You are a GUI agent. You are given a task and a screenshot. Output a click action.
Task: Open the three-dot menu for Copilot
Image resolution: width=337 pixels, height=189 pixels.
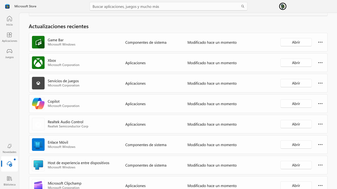(320, 104)
